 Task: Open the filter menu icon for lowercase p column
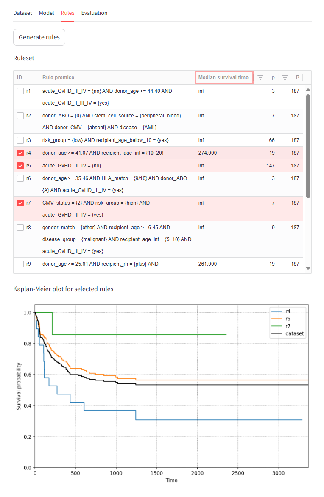(x=260, y=78)
